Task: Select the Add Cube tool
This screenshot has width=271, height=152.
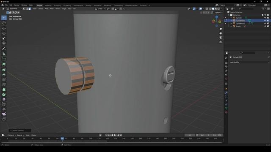Action: tap(4, 60)
